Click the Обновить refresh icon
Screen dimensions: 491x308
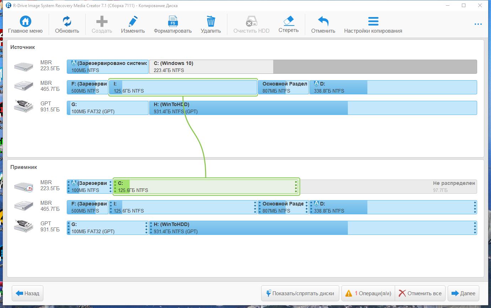click(x=67, y=22)
